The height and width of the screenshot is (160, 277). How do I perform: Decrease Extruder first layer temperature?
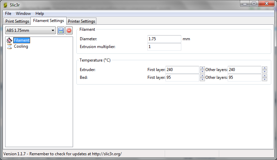tap(203, 71)
